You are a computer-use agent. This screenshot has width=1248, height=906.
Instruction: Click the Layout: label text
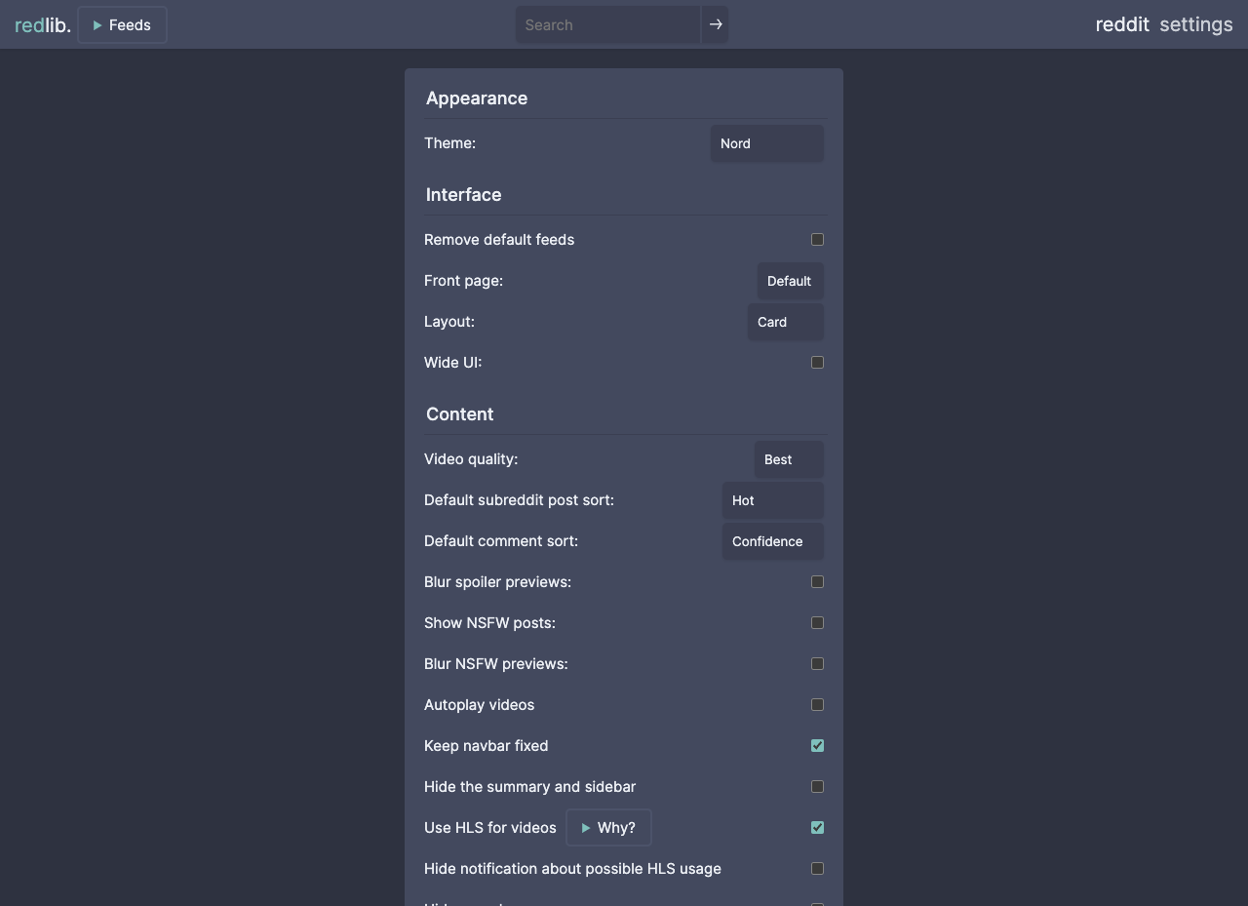tap(449, 322)
